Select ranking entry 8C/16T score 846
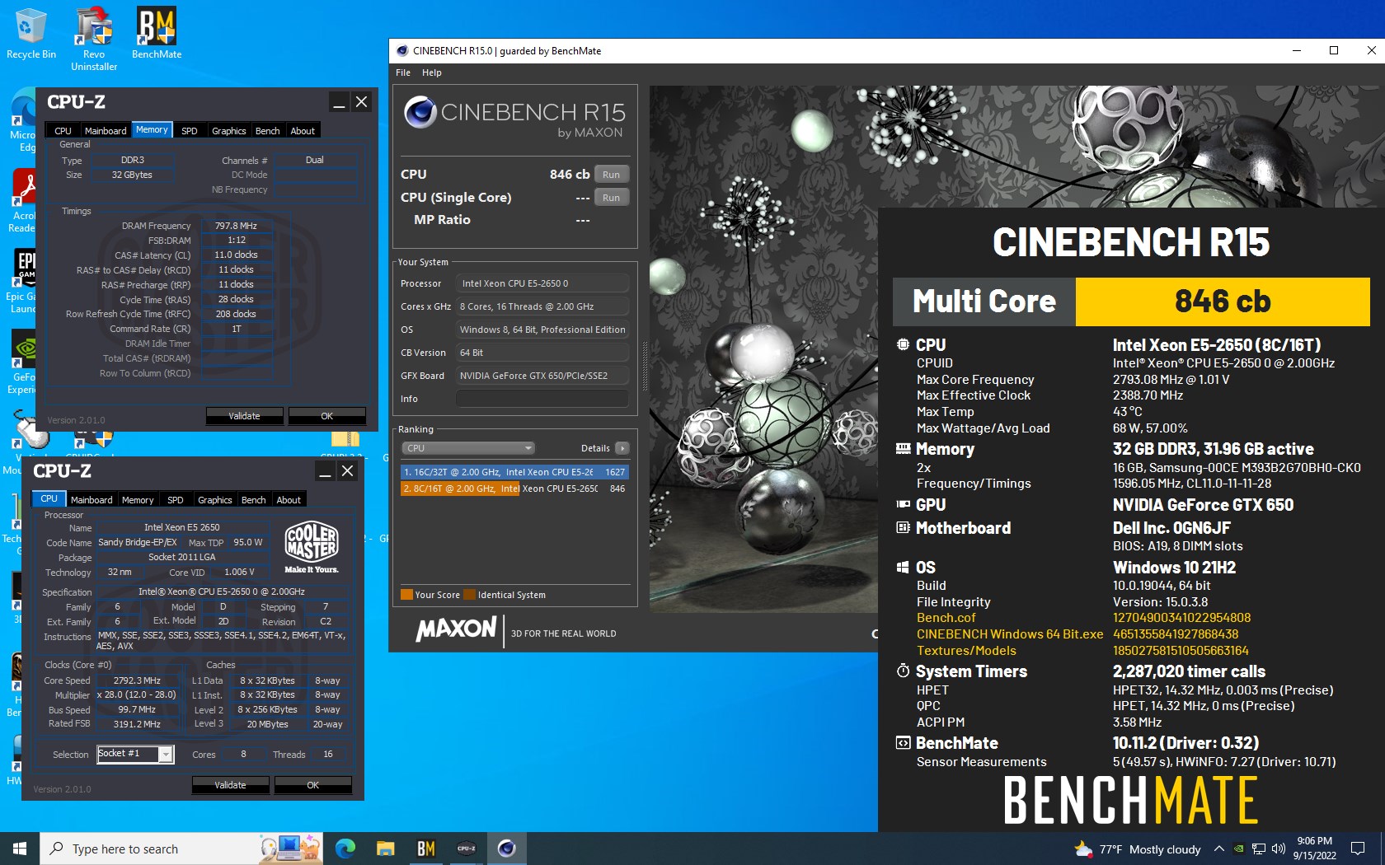 pyautogui.click(x=514, y=489)
